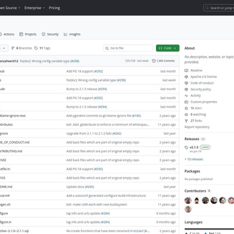Open the branch selector dropdown
Viewport: 234px width, 234px height.
click(4, 48)
